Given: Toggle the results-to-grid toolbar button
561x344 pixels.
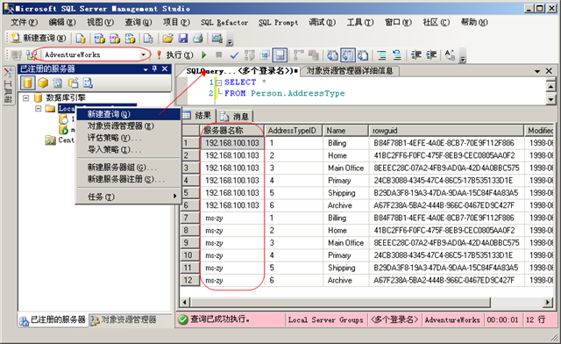Looking at the screenshot, I should pyautogui.click(x=348, y=55).
